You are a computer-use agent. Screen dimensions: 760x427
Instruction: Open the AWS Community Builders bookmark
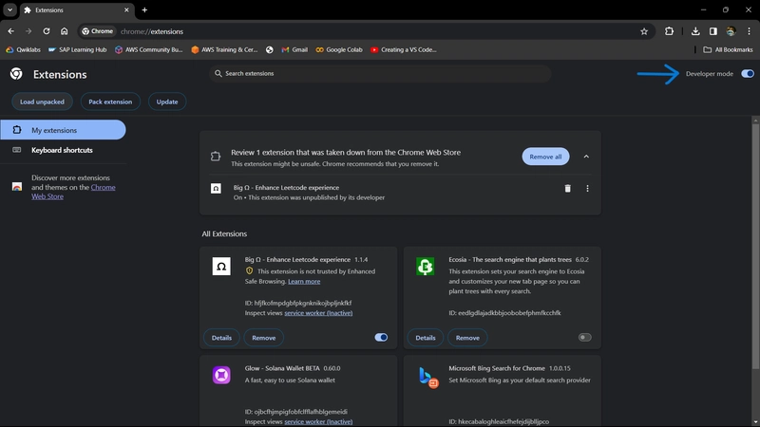click(x=148, y=49)
